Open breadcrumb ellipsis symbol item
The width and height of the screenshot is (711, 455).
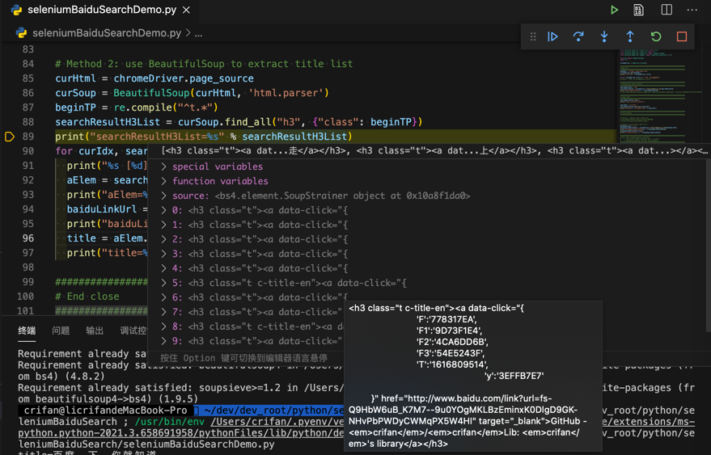[x=199, y=33]
